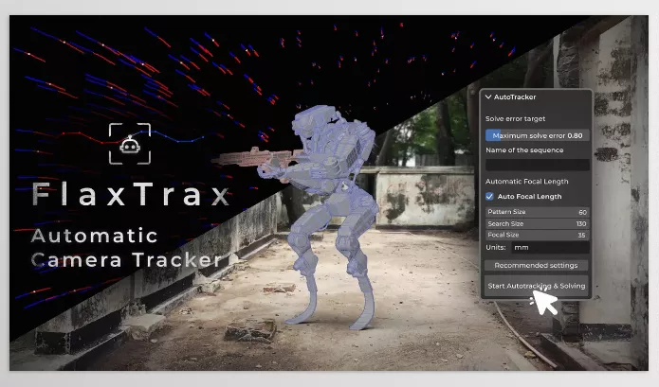Click the Solve error target label
The width and height of the screenshot is (659, 387).
coord(515,118)
